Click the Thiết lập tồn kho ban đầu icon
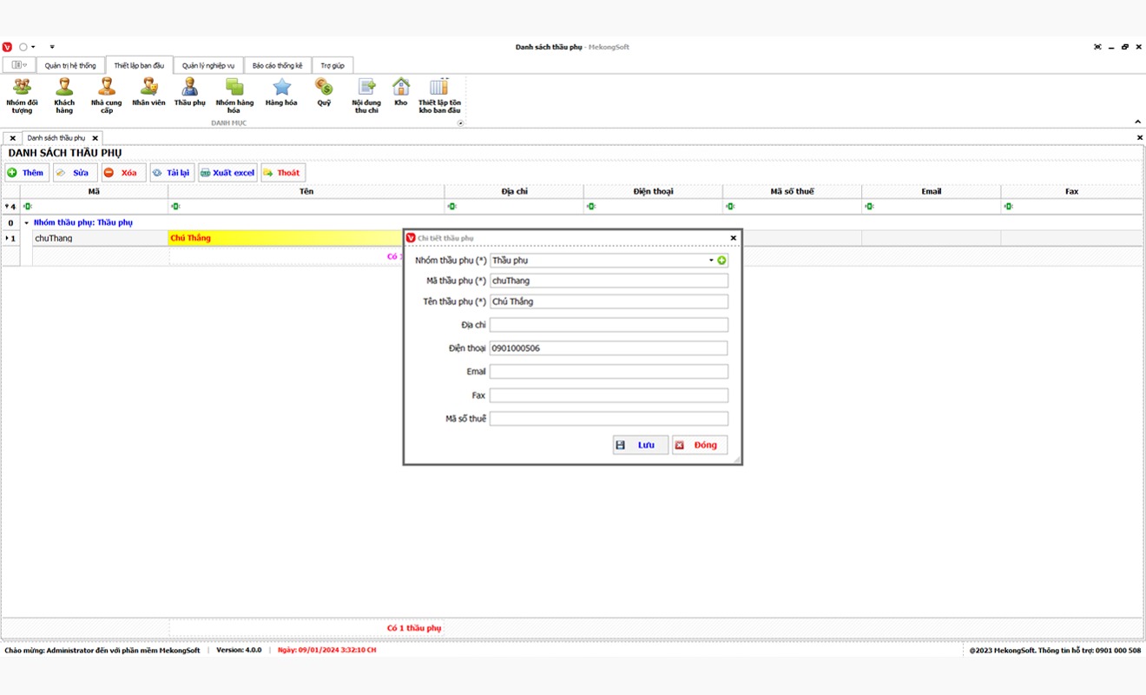The image size is (1146, 695). tap(439, 88)
